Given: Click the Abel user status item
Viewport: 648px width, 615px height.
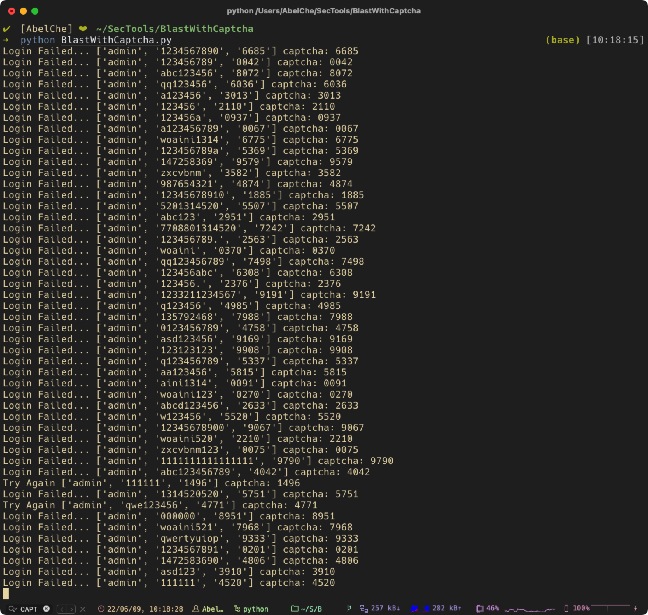Looking at the screenshot, I should pyautogui.click(x=208, y=609).
